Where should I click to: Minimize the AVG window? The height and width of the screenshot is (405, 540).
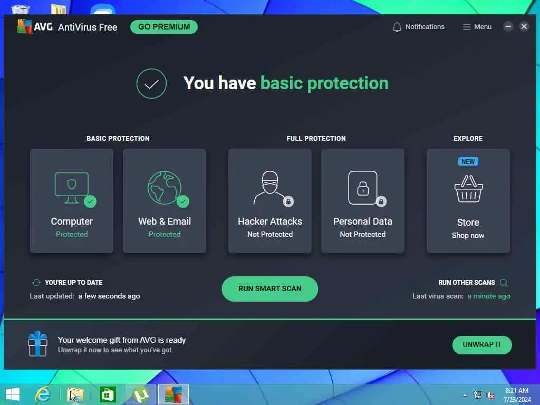click(x=508, y=26)
